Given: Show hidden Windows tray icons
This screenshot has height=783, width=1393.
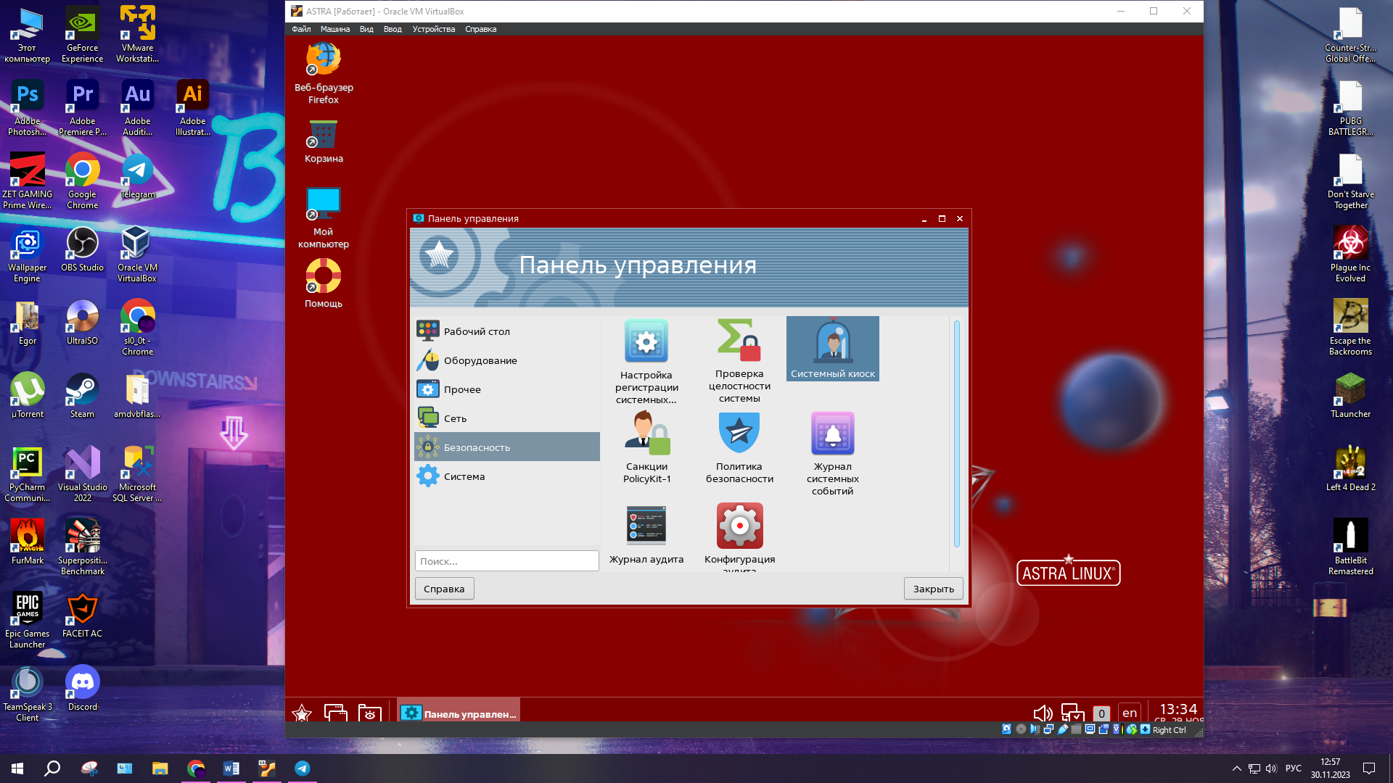Looking at the screenshot, I should click(1236, 768).
